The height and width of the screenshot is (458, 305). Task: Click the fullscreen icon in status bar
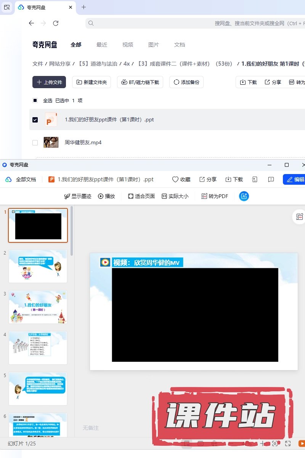click(288, 443)
